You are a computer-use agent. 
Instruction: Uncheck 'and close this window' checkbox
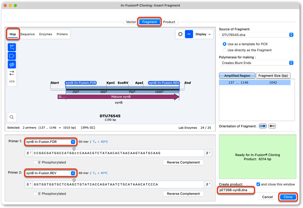(258, 184)
